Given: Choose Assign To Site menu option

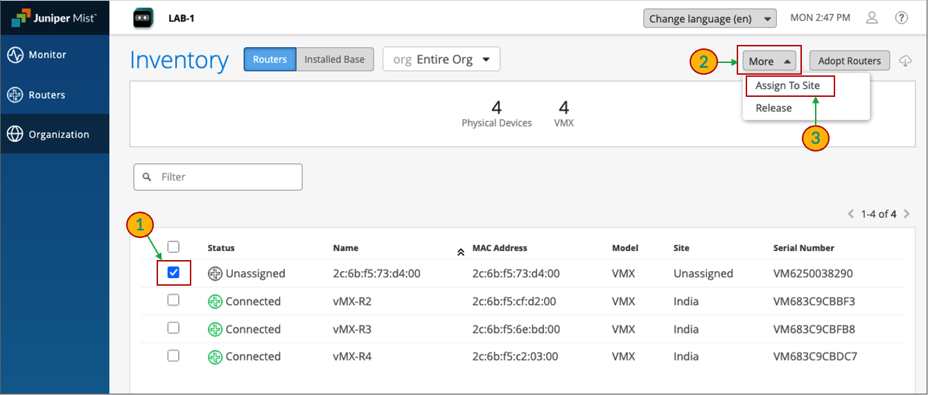Looking at the screenshot, I should click(787, 86).
